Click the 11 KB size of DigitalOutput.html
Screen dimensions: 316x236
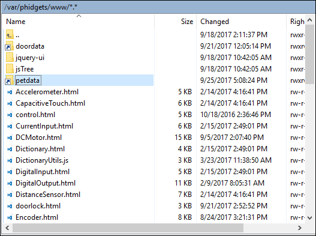coord(183,183)
